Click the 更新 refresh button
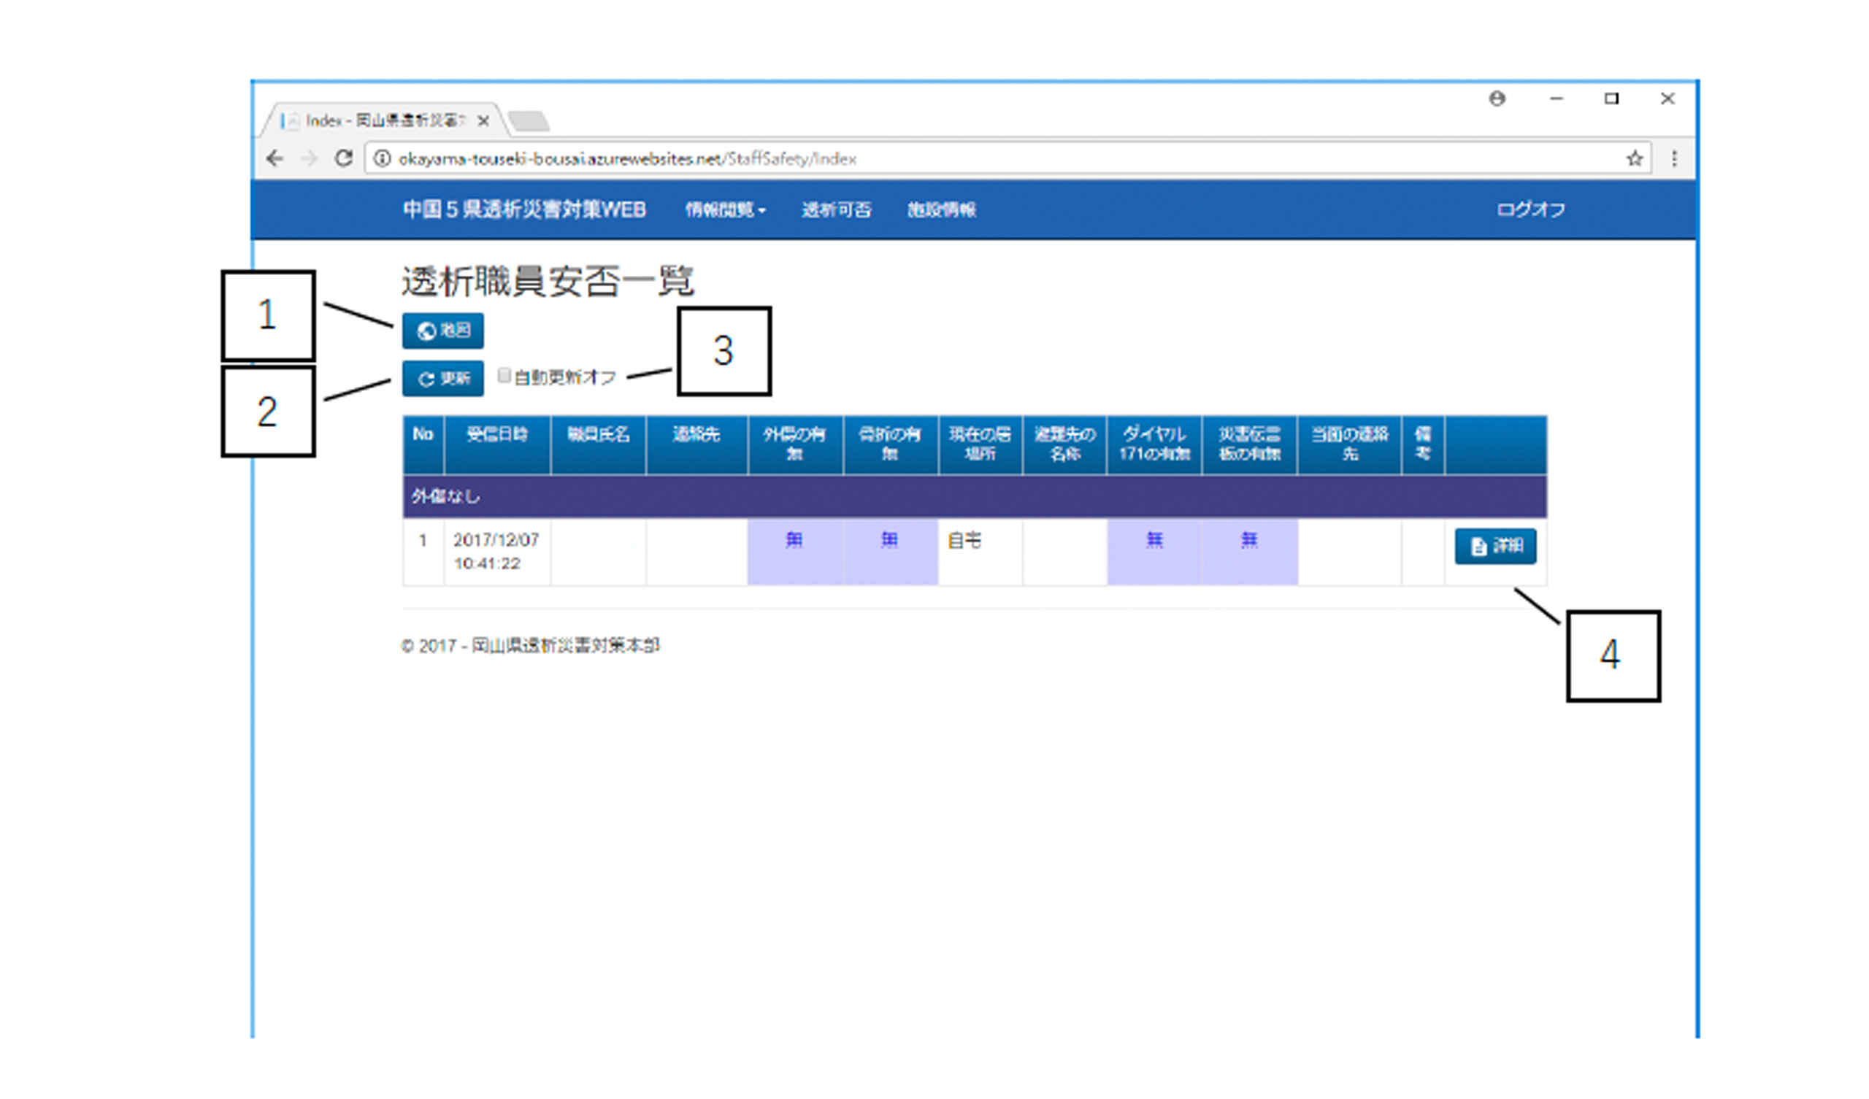This screenshot has width=1869, height=1099. [442, 379]
